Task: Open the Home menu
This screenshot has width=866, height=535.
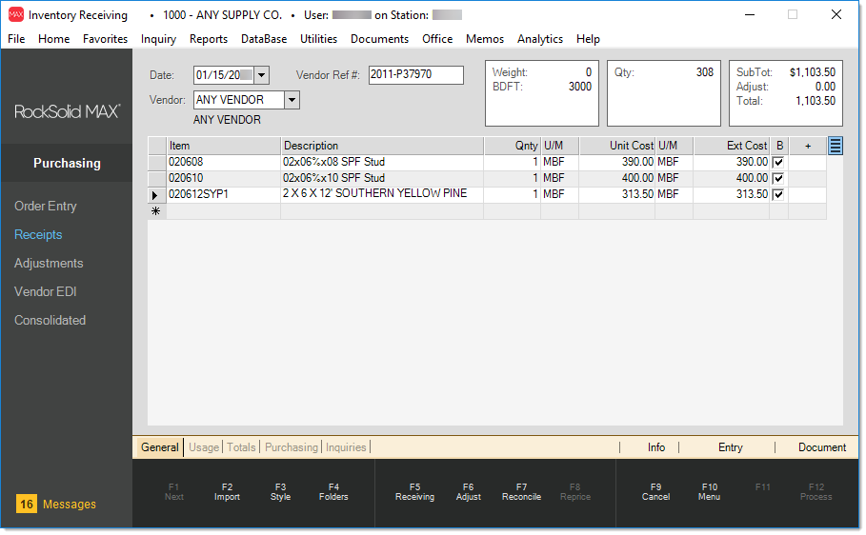Action: 53,39
